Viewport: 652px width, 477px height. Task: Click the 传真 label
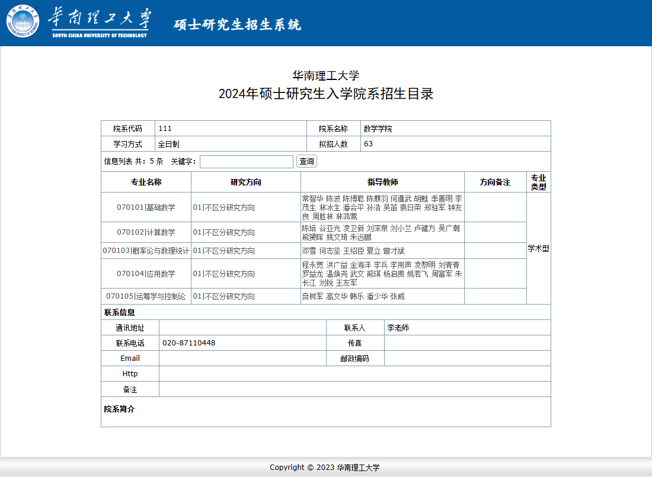[x=354, y=343]
